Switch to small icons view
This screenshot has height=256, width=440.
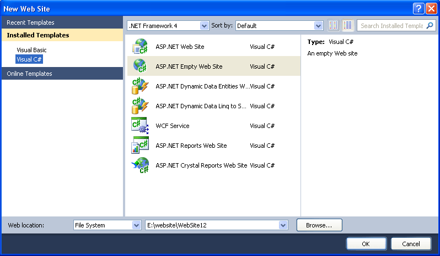[334, 25]
